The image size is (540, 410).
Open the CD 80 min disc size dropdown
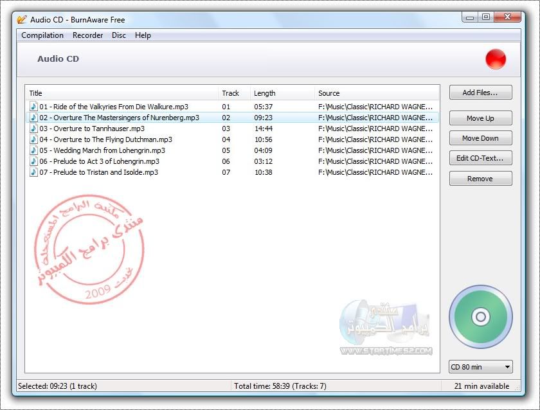click(x=480, y=367)
